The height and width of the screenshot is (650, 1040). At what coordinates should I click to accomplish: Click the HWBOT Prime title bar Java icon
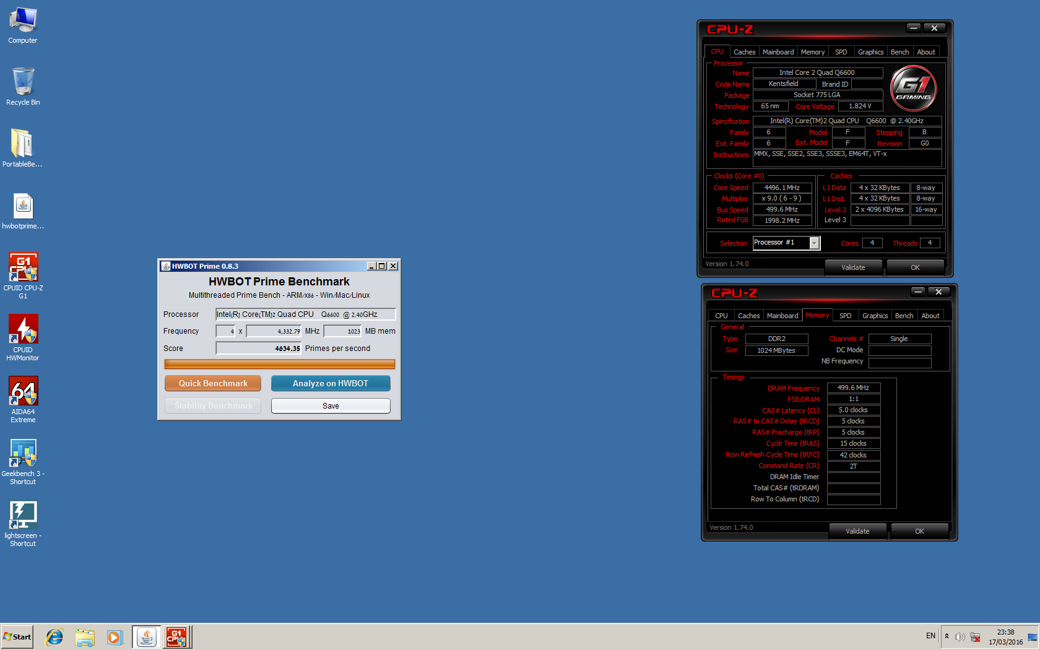coord(165,266)
